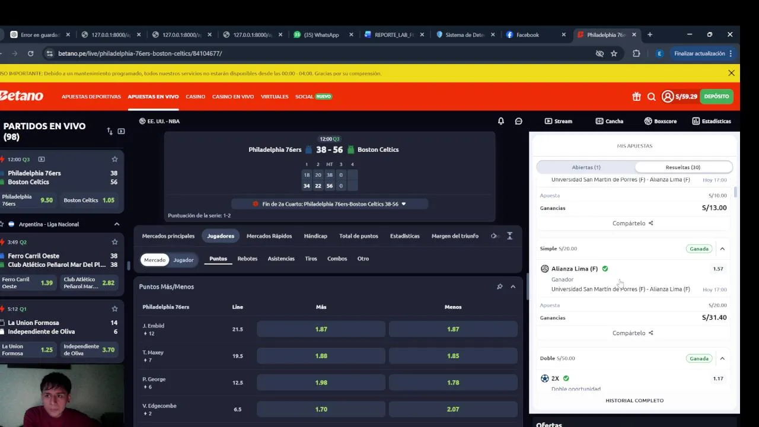759x427 pixels.
Task: Toggle streaming filter icon in live matches
Action: click(x=122, y=131)
